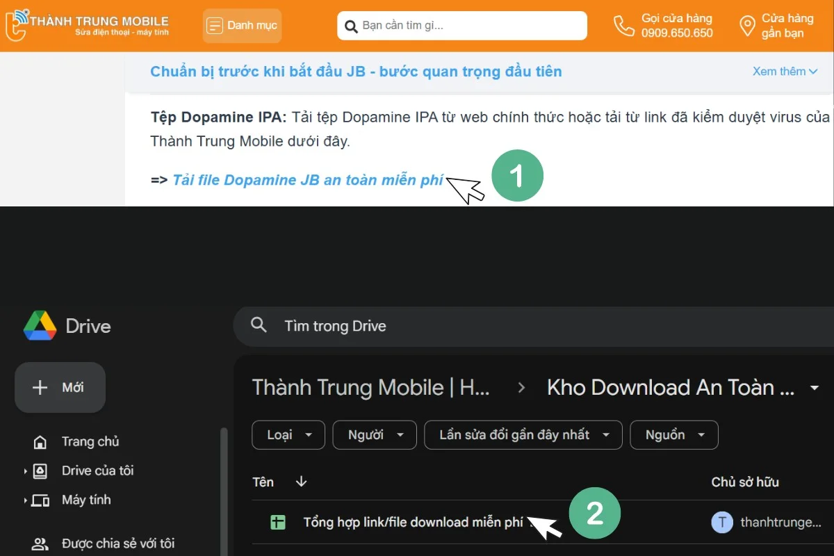Expand the Kho Download An Toàn breadcrumb dropdown
Screen dimensions: 834x556
click(813, 389)
